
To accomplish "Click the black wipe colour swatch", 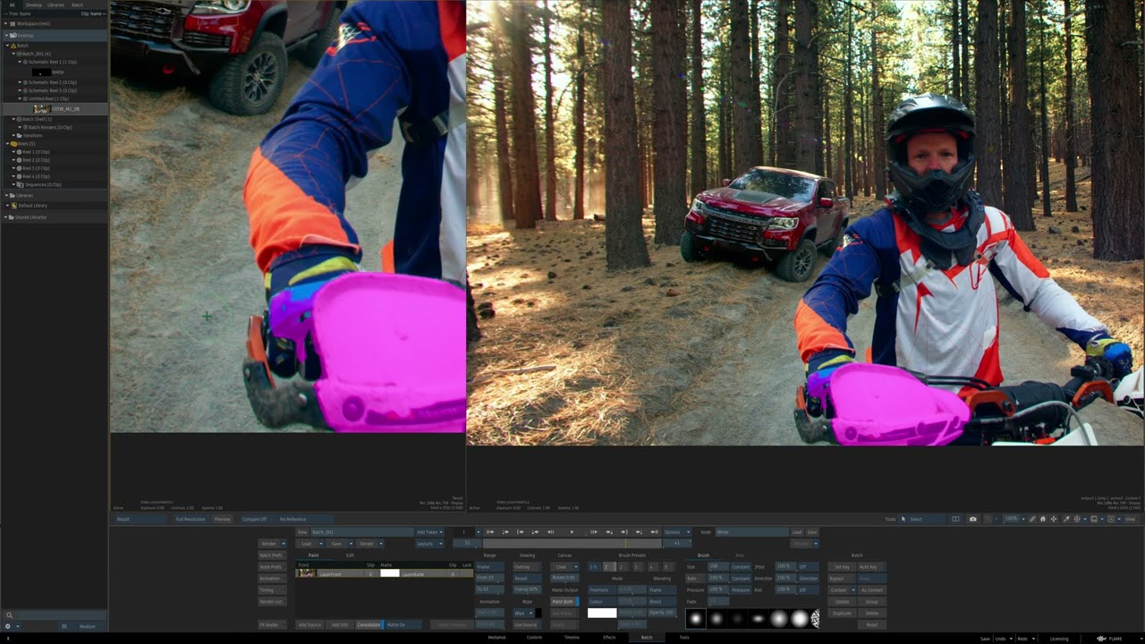I will [538, 613].
